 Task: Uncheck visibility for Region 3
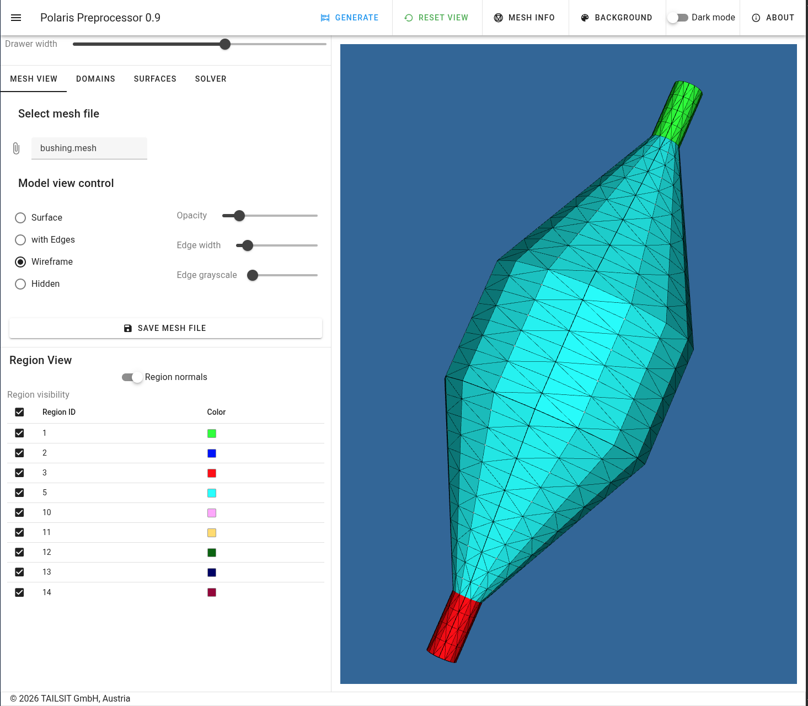[x=19, y=473]
